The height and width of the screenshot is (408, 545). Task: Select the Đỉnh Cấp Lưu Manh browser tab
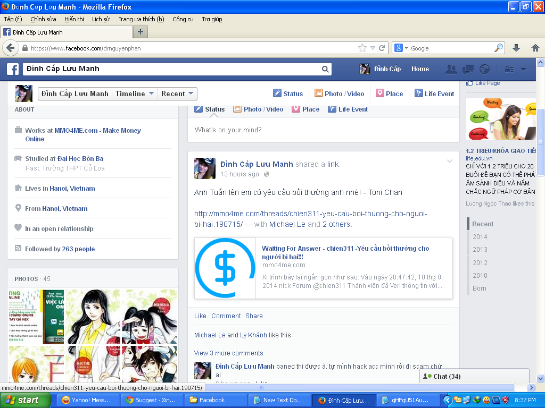tap(67, 32)
